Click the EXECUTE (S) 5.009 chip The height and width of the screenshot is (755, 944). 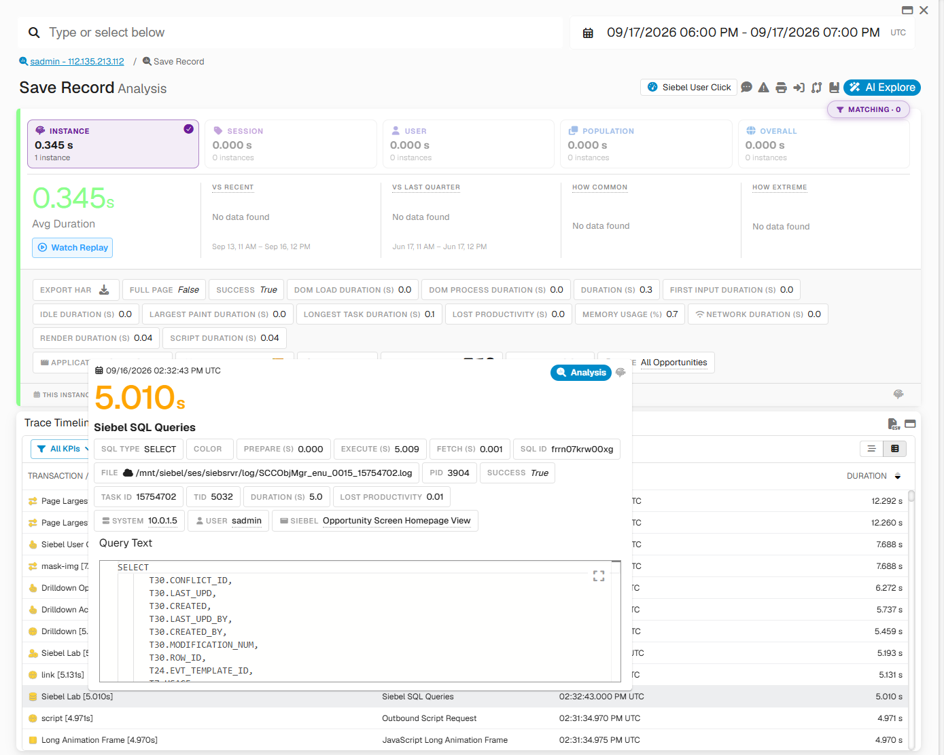pos(380,449)
